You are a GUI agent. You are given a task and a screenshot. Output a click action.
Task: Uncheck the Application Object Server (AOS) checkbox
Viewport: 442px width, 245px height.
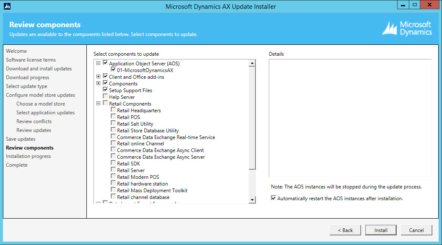pyautogui.click(x=105, y=63)
